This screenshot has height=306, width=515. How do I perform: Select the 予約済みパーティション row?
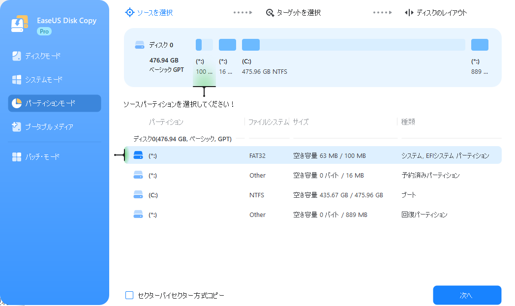point(313,175)
